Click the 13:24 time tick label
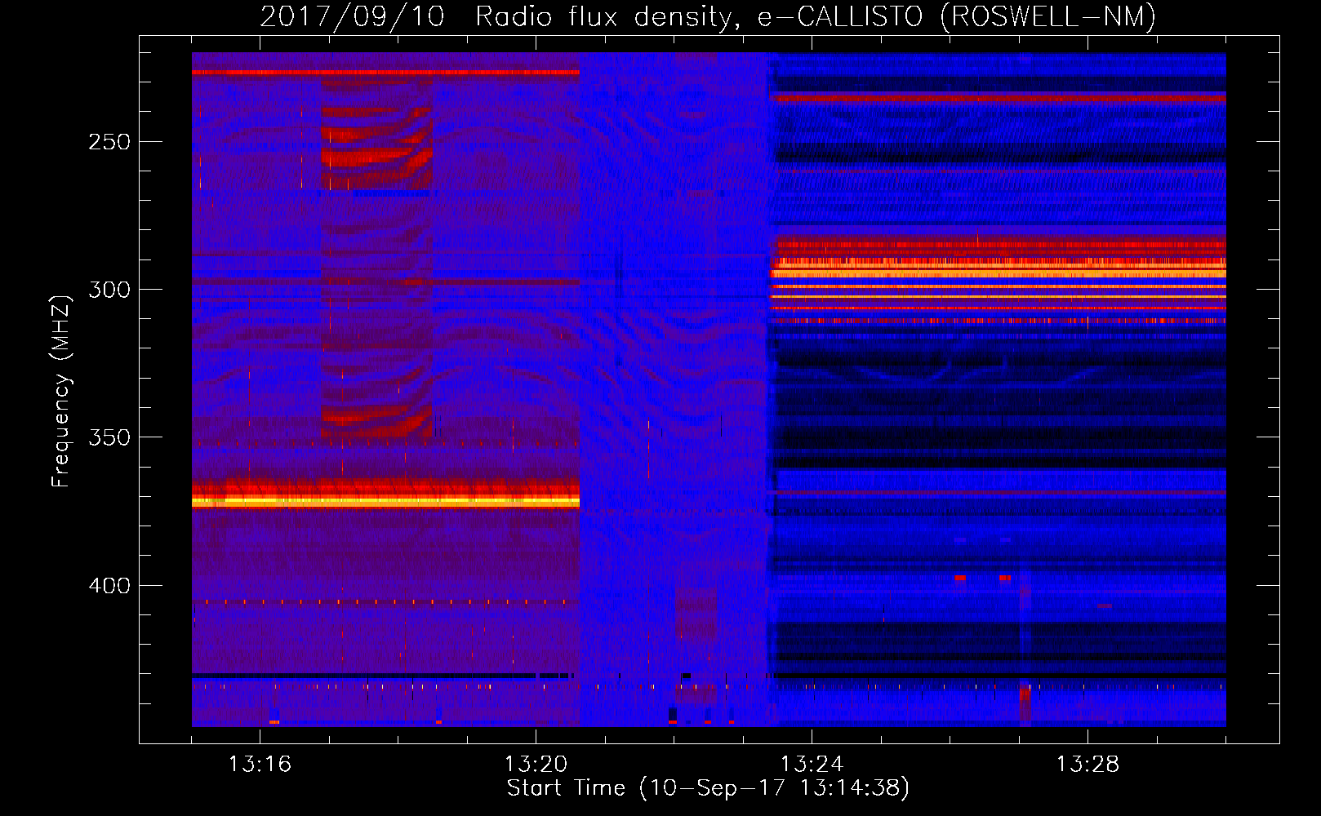Image resolution: width=1321 pixels, height=816 pixels. (812, 764)
